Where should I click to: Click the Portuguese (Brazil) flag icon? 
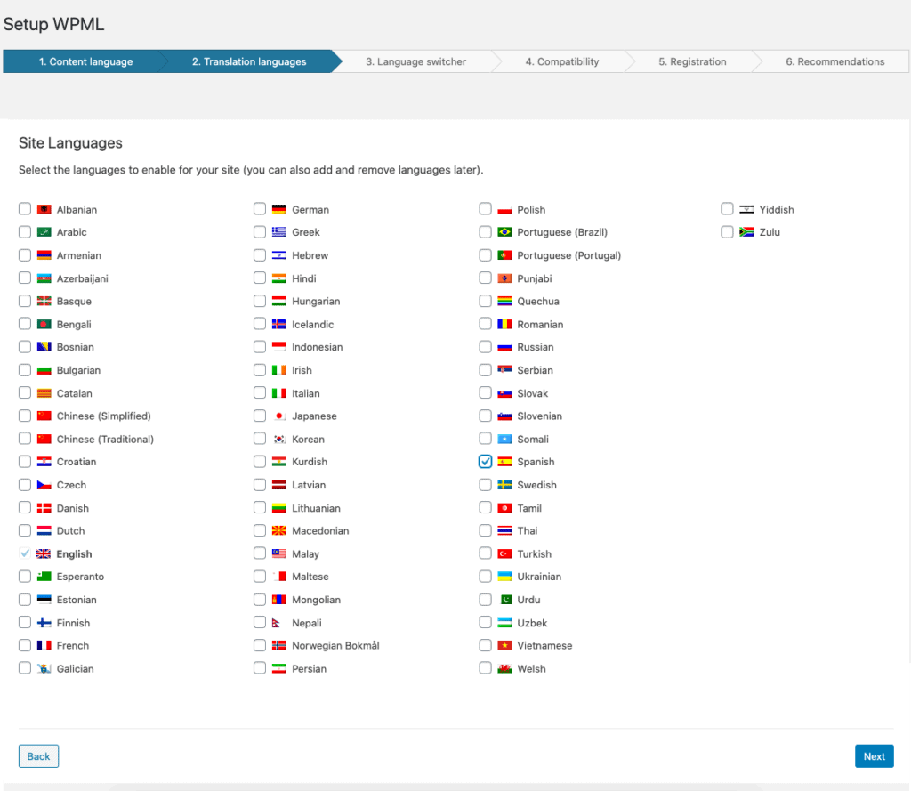pyautogui.click(x=504, y=232)
